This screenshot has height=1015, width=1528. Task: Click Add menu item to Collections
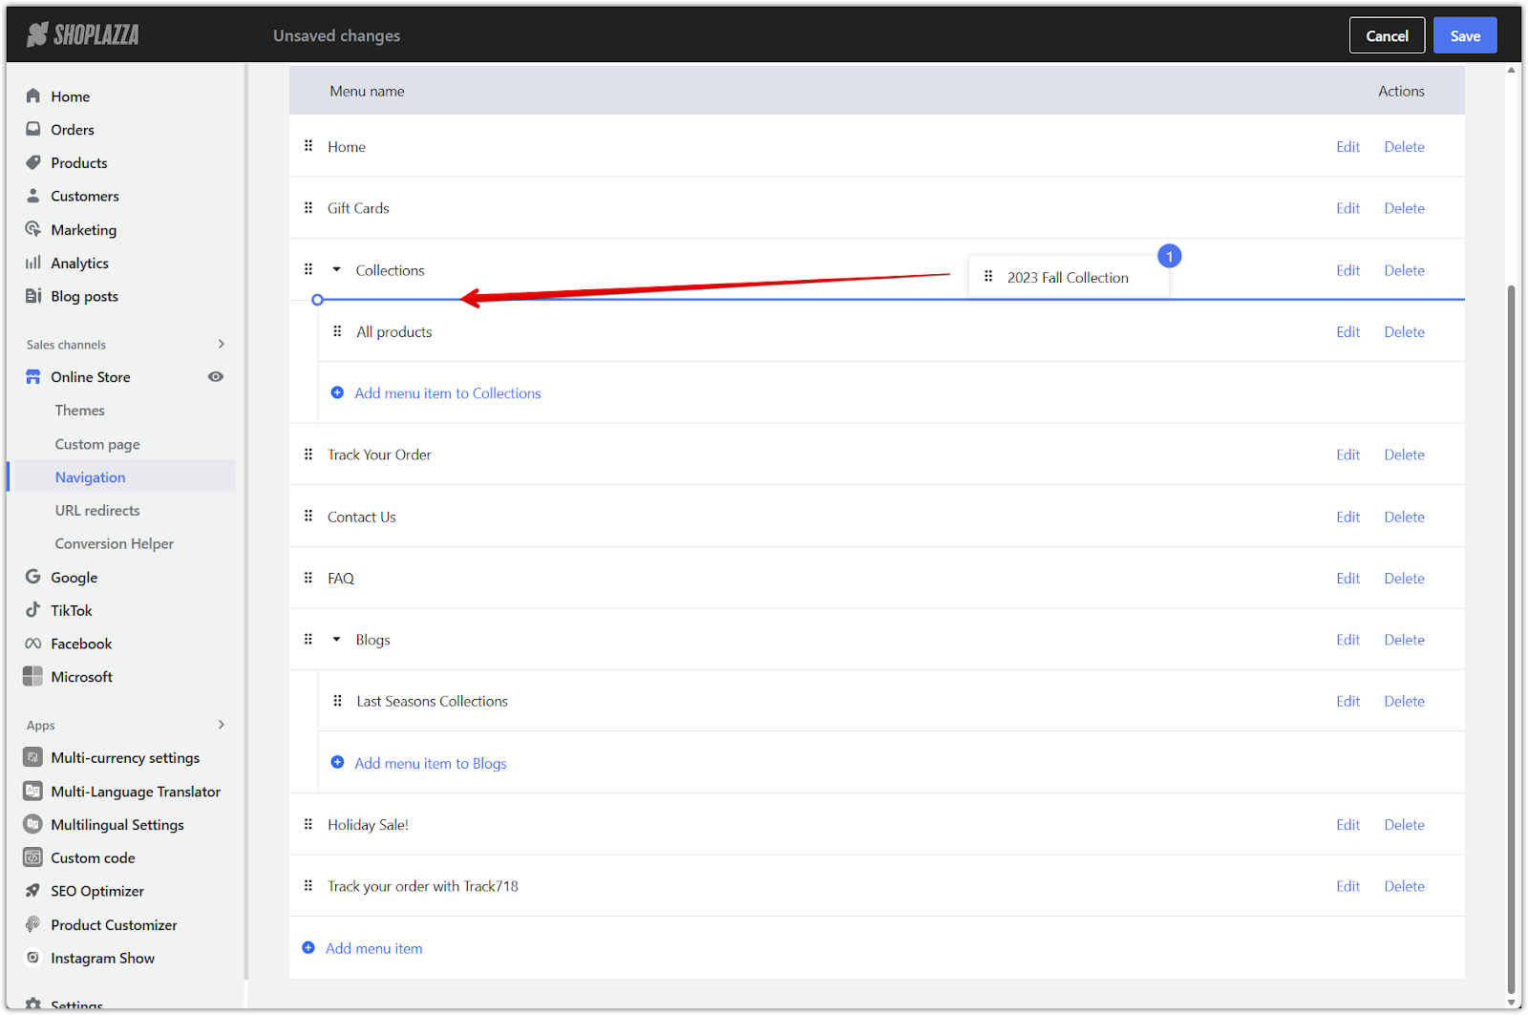click(x=447, y=393)
